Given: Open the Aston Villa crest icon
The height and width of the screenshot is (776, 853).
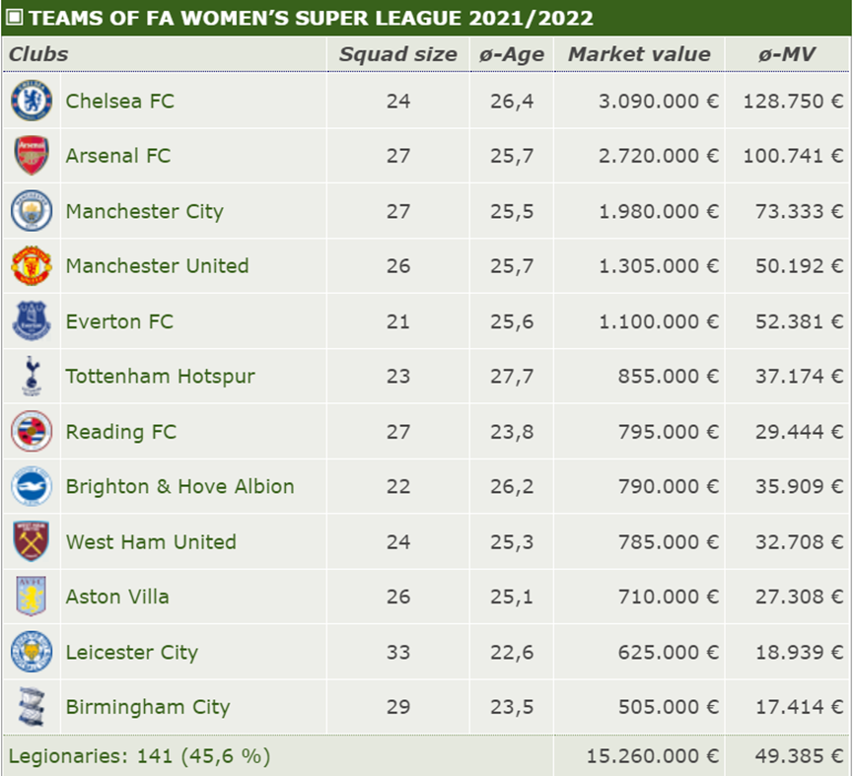Looking at the screenshot, I should (31, 598).
